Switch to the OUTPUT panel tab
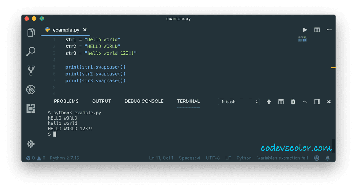This screenshot has width=357, height=190. (x=102, y=101)
